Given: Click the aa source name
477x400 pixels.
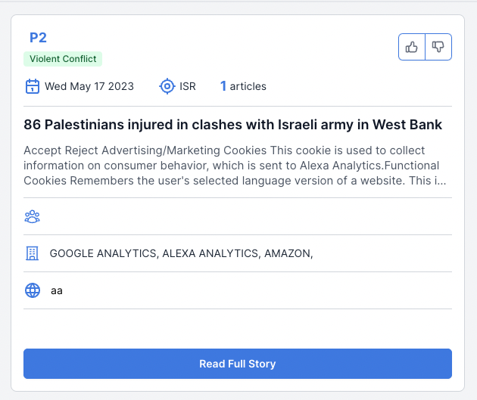Looking at the screenshot, I should pyautogui.click(x=57, y=290).
